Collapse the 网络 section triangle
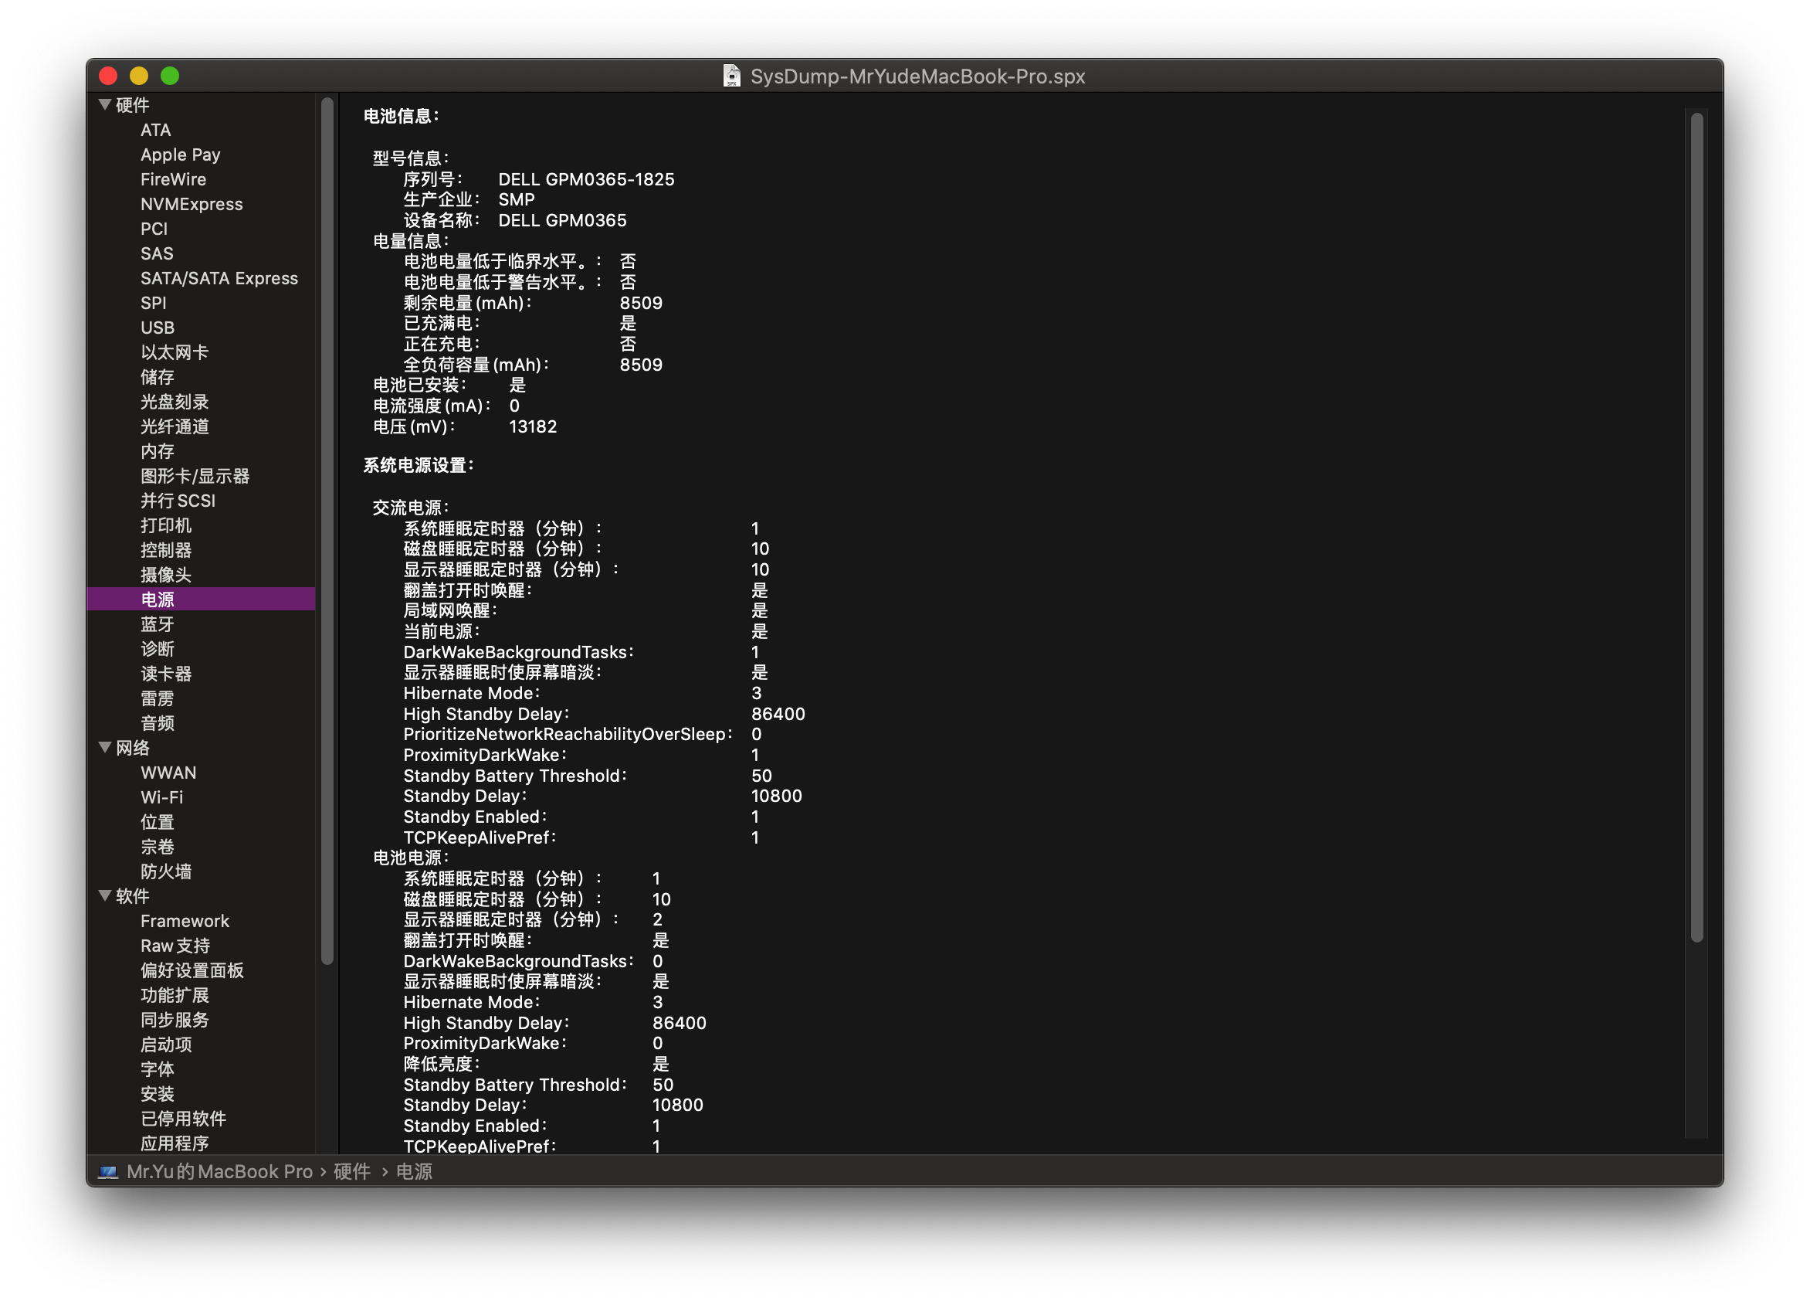 pos(104,748)
